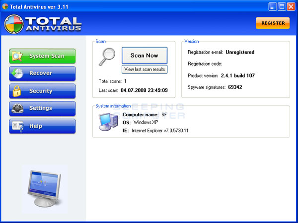The image size is (298, 223).
Task: Click the 'Registration code:' label
Action: pos(205,64)
